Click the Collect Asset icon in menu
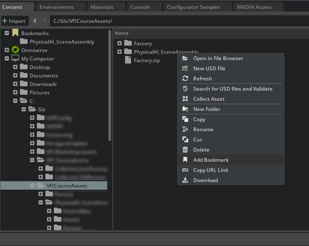This screenshot has height=246, width=309. tap(185, 99)
